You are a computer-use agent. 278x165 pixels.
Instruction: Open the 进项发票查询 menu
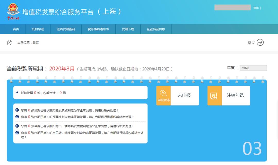pyautogui.click(x=66, y=29)
